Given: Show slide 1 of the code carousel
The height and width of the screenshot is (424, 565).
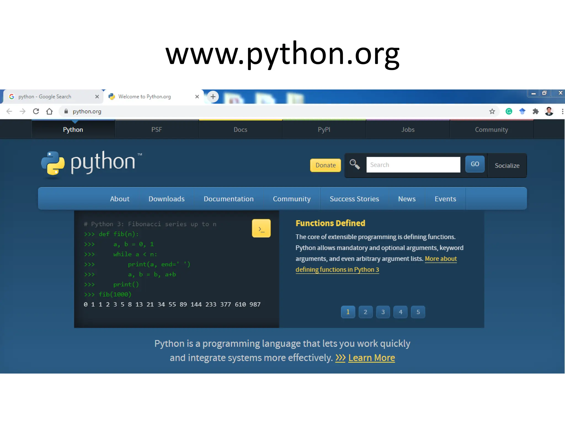Looking at the screenshot, I should click(348, 312).
